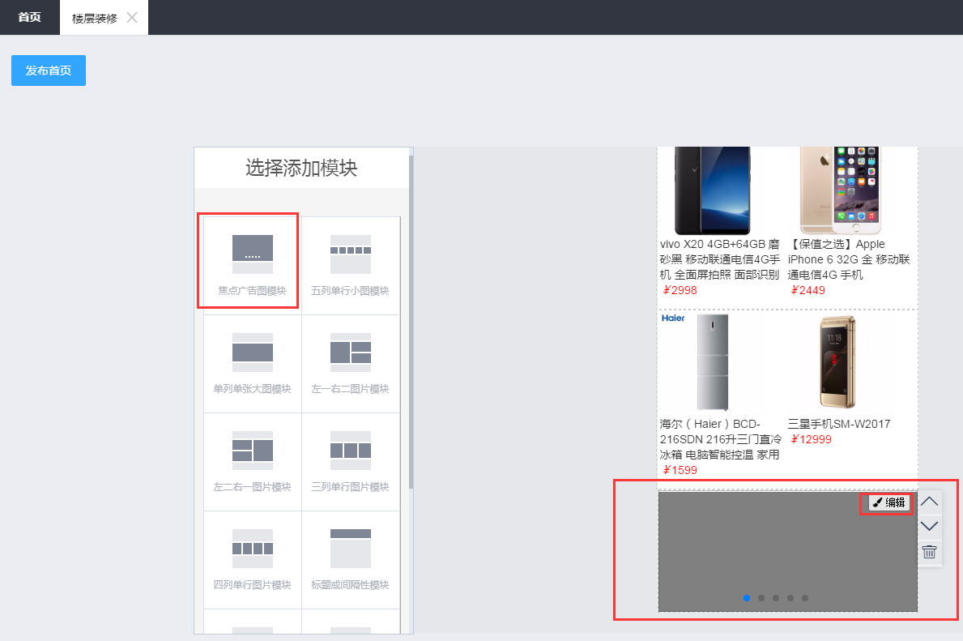Open the 三星手机SM-W2017 product title
This screenshot has height=641, width=963.
tap(839, 424)
